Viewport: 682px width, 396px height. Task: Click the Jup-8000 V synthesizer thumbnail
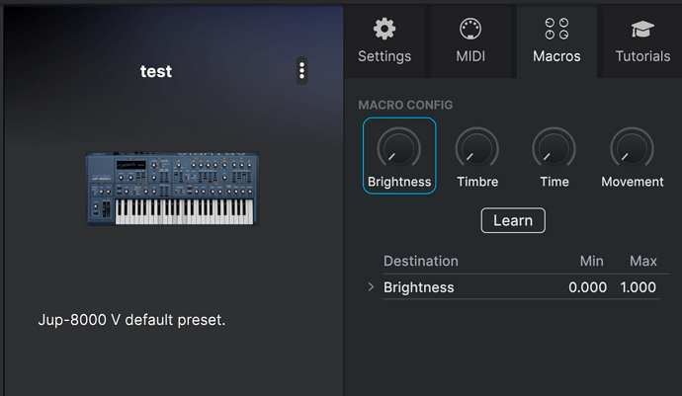172,189
